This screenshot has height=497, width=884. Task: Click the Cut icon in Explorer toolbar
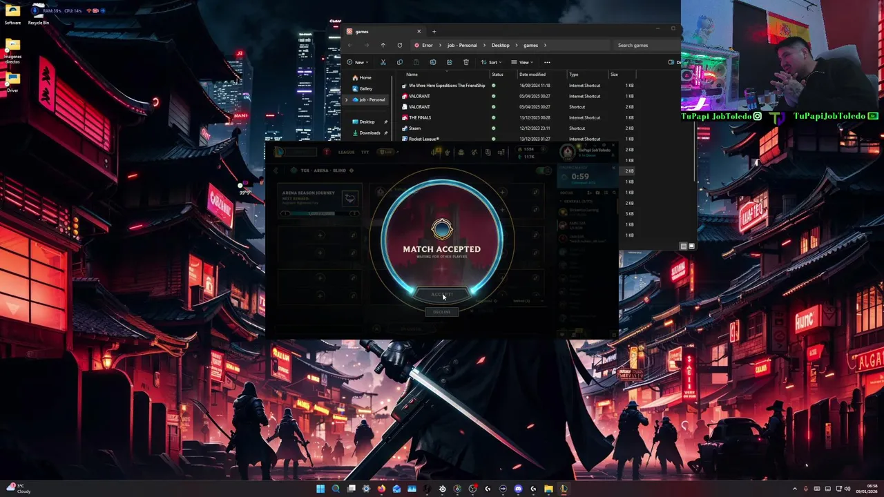click(383, 62)
